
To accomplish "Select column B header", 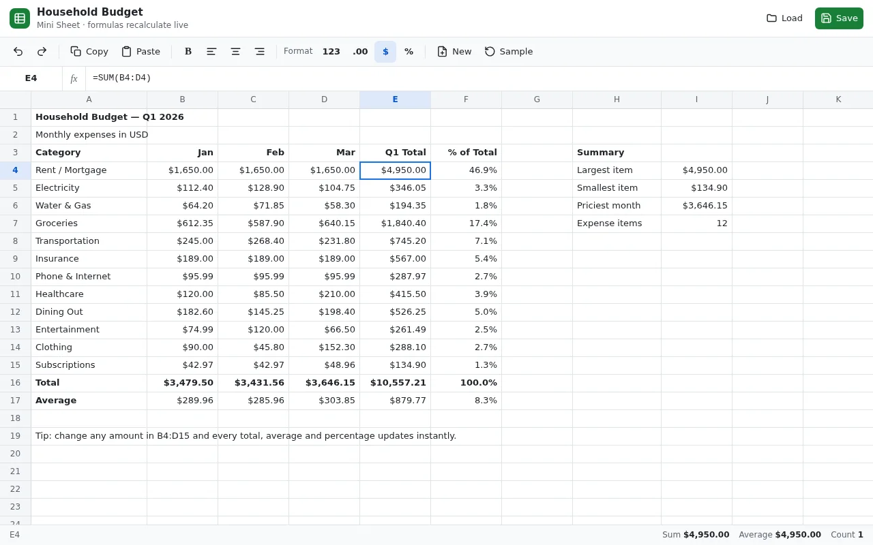I will tap(182, 99).
